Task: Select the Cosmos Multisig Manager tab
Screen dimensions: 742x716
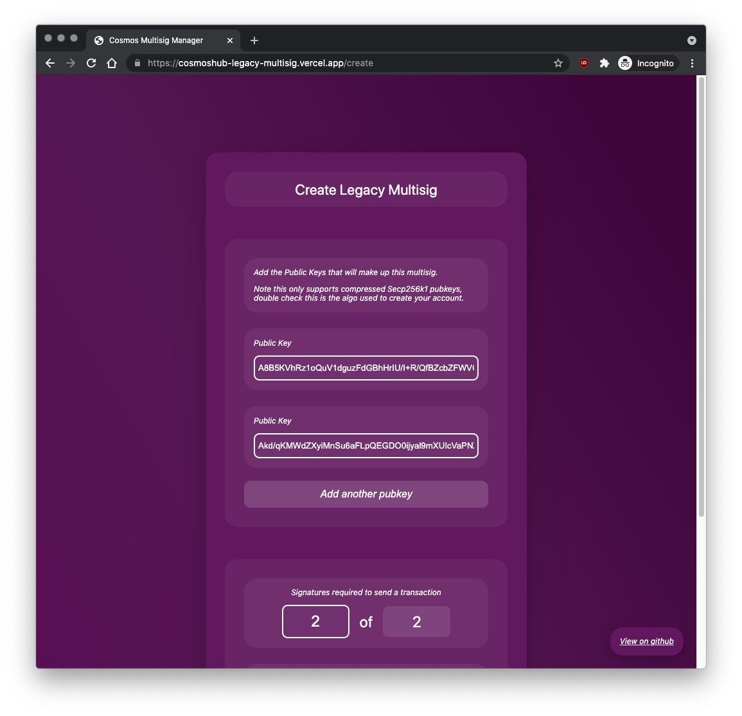Action: click(163, 40)
